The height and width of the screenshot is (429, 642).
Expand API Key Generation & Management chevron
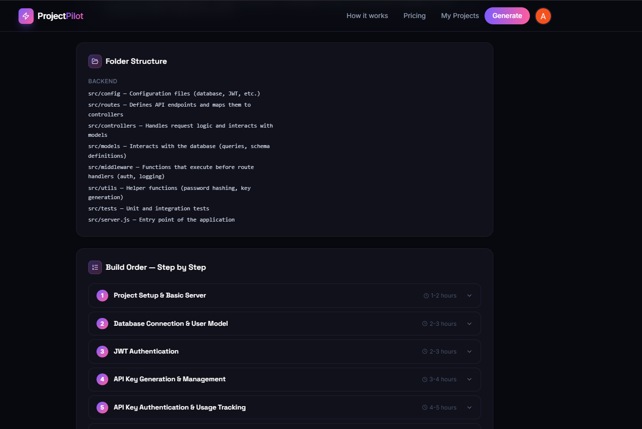coord(469,379)
